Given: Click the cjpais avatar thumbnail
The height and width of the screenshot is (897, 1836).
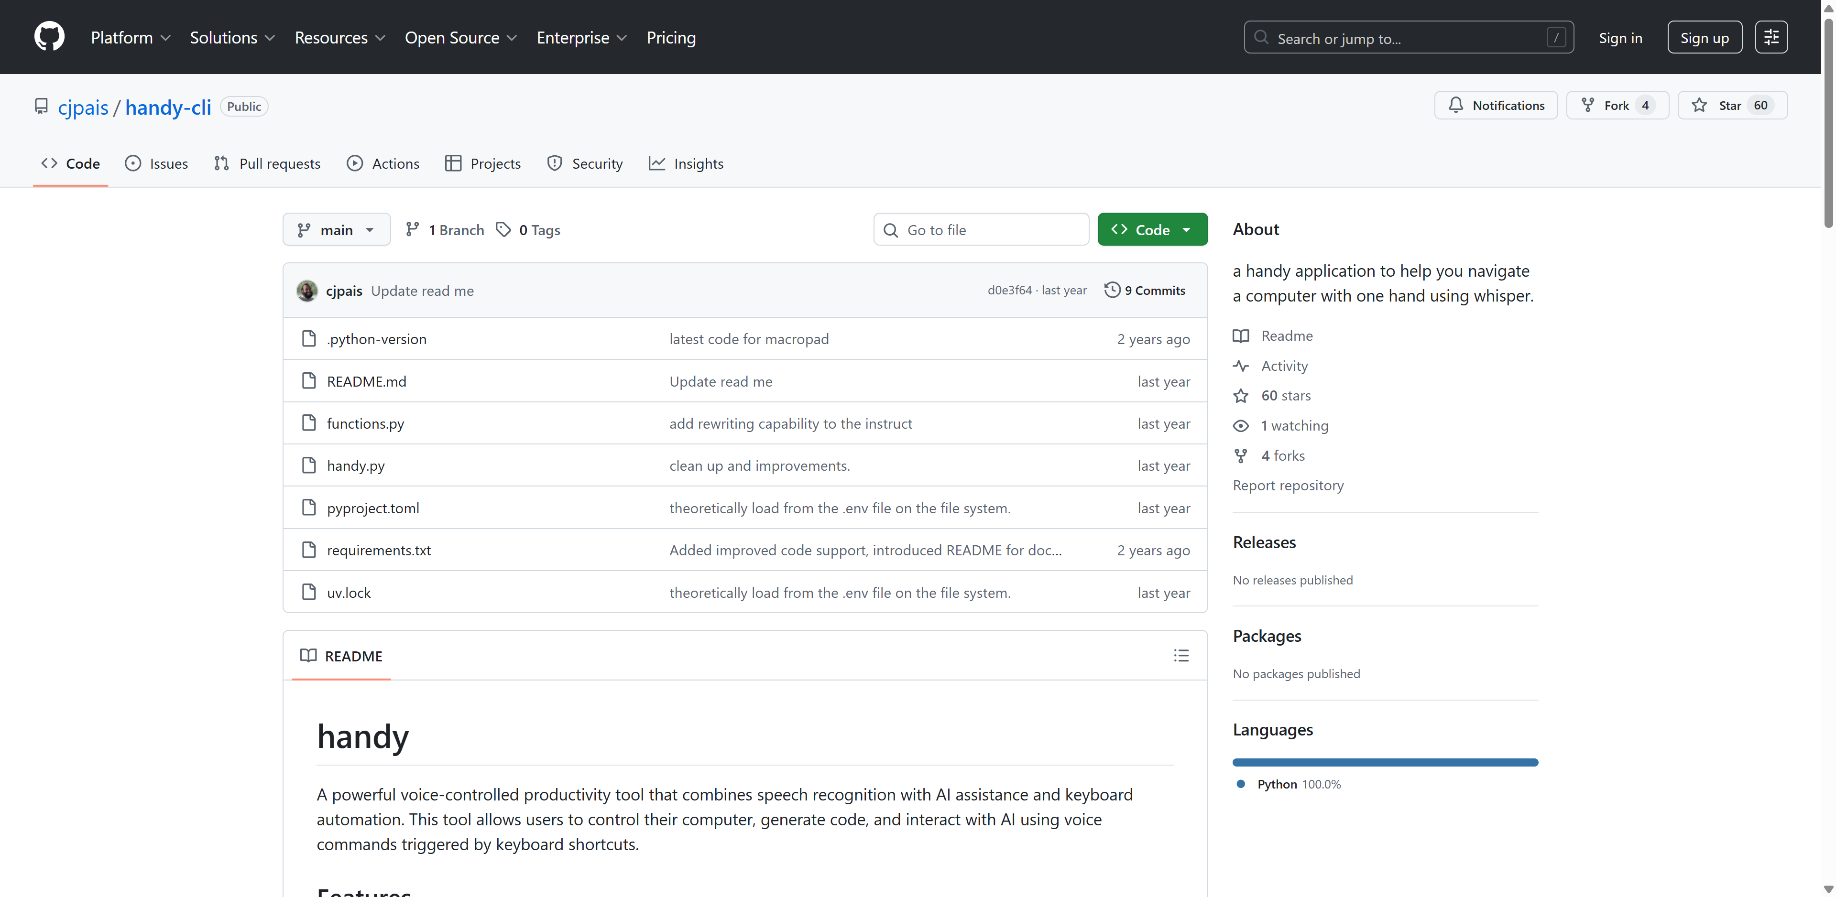Looking at the screenshot, I should click(307, 291).
